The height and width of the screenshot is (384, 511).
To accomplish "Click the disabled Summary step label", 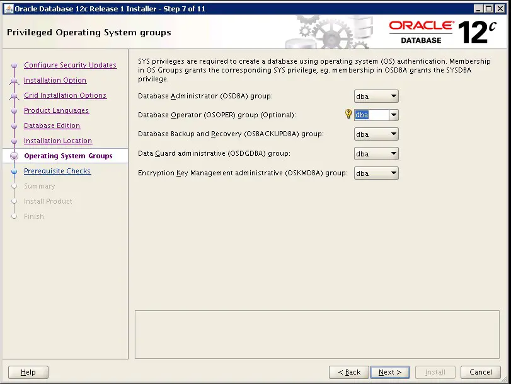I will click(x=40, y=186).
